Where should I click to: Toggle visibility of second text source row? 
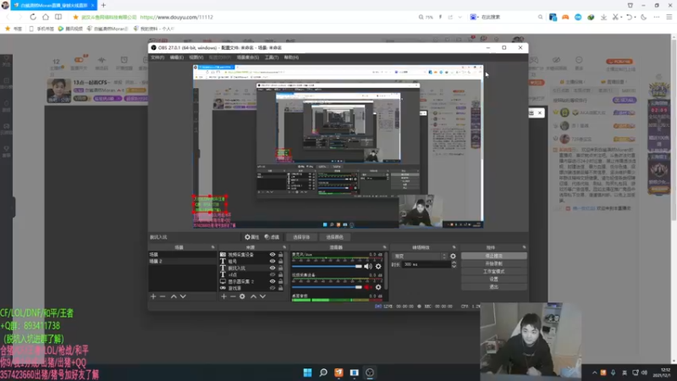click(272, 262)
